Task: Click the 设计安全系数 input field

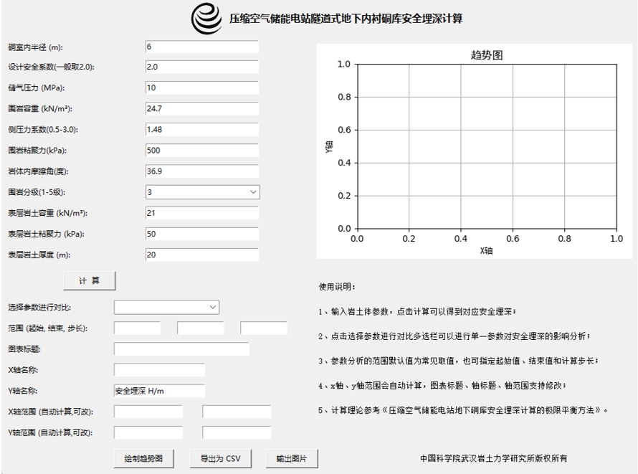Action: [x=201, y=67]
